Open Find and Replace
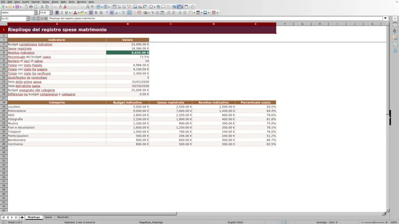The width and height of the screenshot is (399, 224). tap(88, 7)
